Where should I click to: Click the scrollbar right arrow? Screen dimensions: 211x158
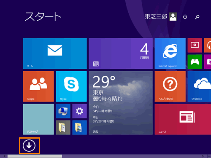[203, 156]
